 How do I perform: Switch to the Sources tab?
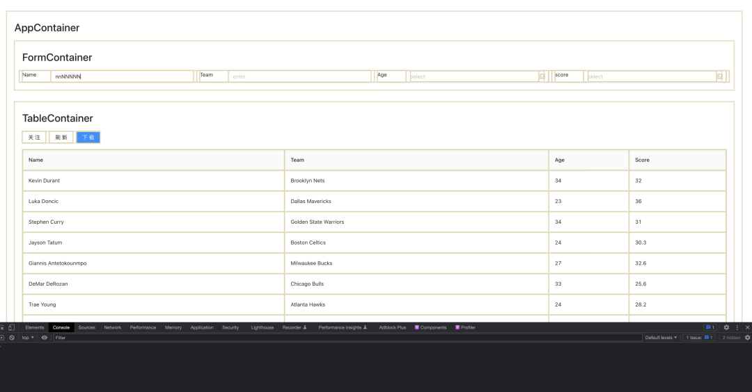coord(87,327)
